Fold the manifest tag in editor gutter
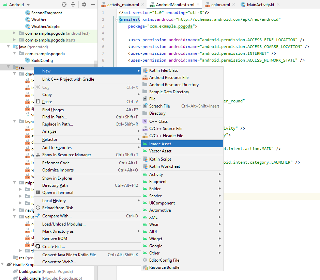320x280 pixels. [x=117, y=20]
